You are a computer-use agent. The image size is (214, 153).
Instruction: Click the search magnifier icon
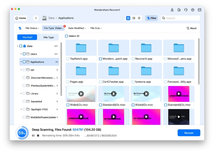[163, 18]
